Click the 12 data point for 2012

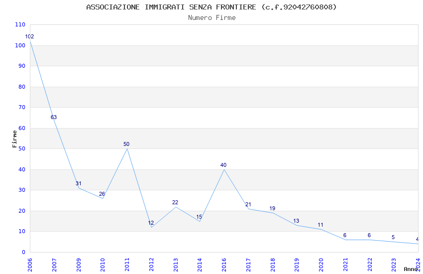tap(151, 223)
